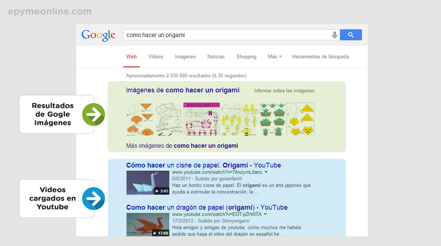Open the Más dropdown menu
Viewport: 441px width, 246px height.
274,57
